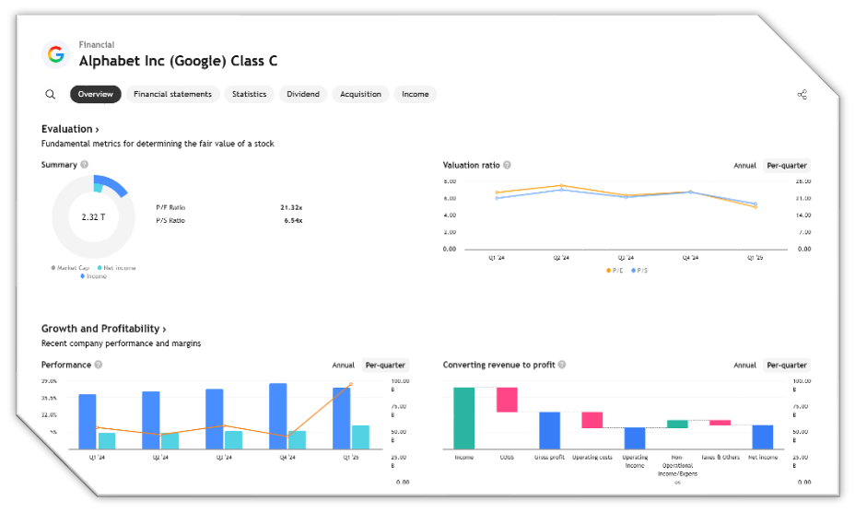The image size is (855, 512).
Task: Open the Acquisition tab
Action: point(360,94)
